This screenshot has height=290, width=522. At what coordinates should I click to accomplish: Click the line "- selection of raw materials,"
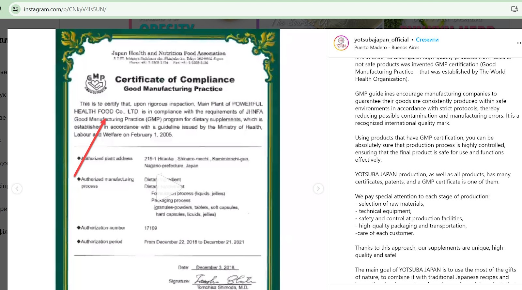(x=390, y=204)
